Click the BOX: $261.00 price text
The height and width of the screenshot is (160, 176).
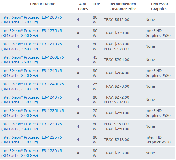coord(116,124)
